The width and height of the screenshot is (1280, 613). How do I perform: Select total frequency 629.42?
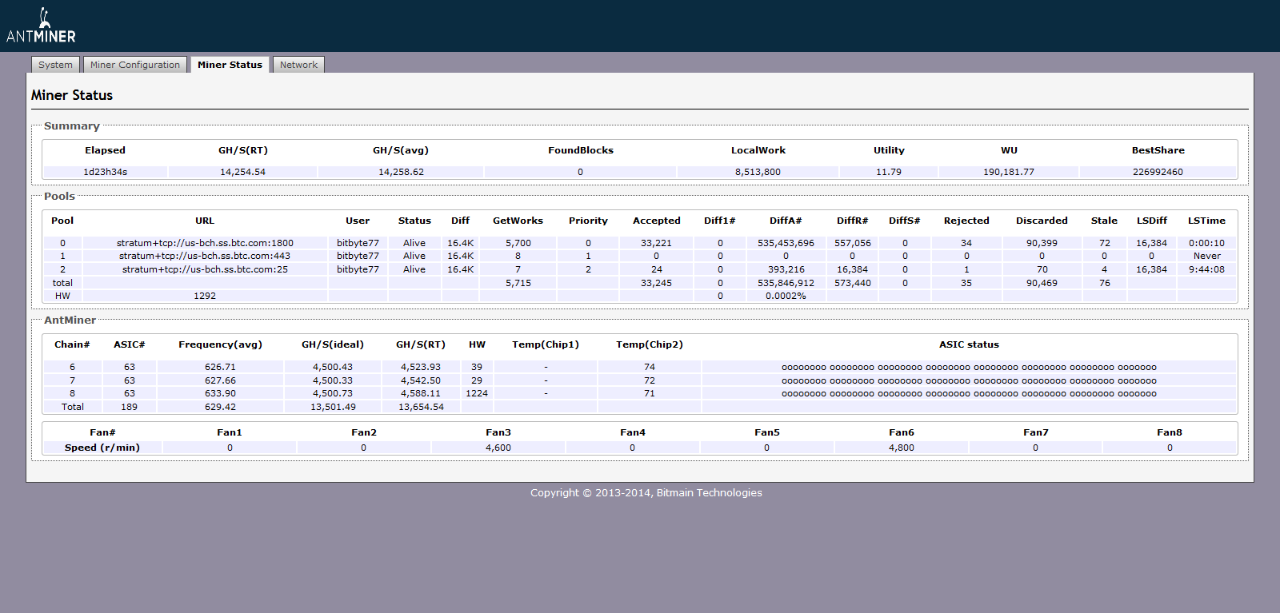tap(220, 407)
